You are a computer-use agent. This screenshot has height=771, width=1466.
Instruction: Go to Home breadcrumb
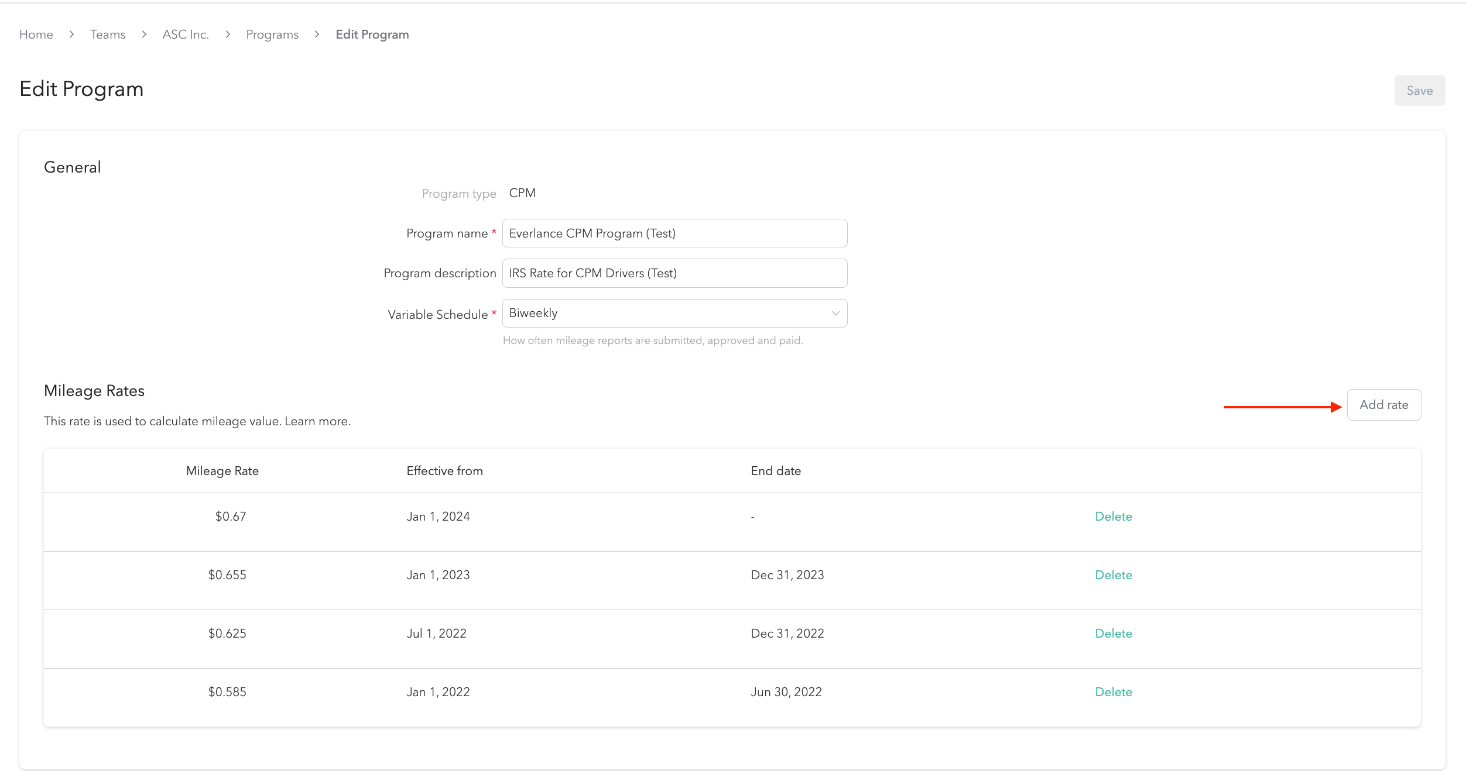click(36, 35)
